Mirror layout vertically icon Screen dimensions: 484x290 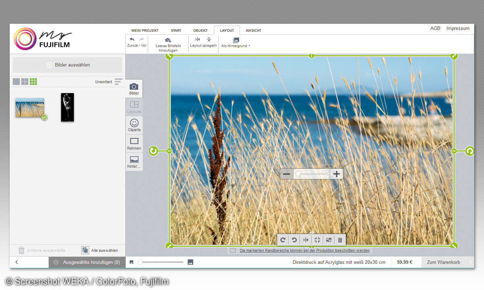pyautogui.click(x=209, y=39)
